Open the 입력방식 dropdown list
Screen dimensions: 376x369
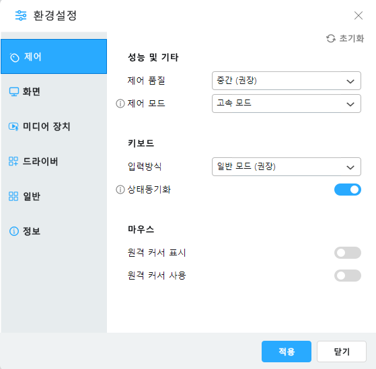click(287, 167)
